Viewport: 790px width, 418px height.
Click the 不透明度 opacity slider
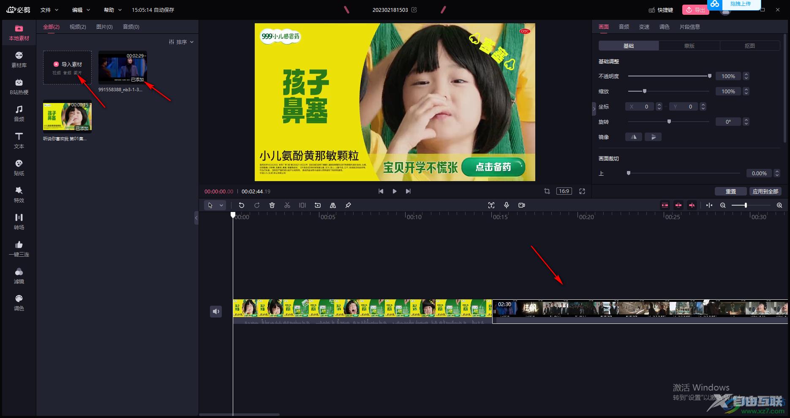[x=670, y=76]
